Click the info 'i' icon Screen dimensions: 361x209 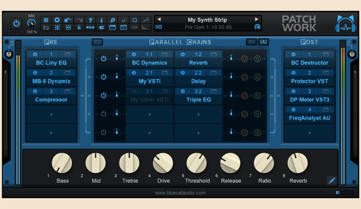click(x=101, y=20)
